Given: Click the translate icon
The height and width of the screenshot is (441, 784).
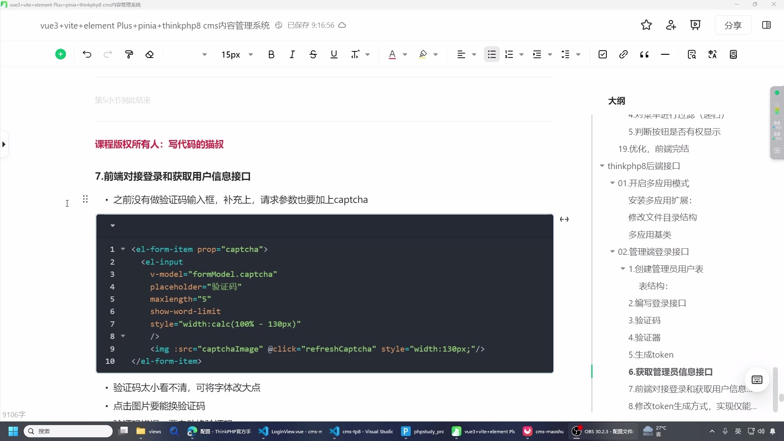Looking at the screenshot, I should coord(713,54).
